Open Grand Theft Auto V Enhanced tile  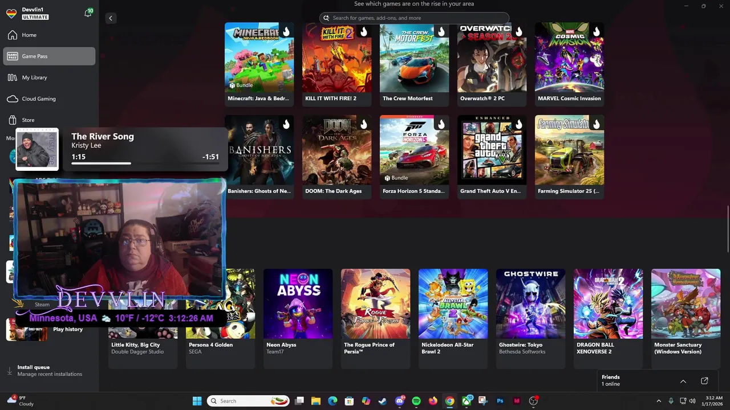coord(492,157)
